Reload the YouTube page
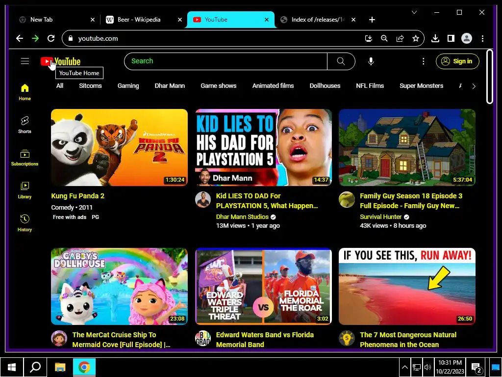502x377 pixels. point(51,38)
